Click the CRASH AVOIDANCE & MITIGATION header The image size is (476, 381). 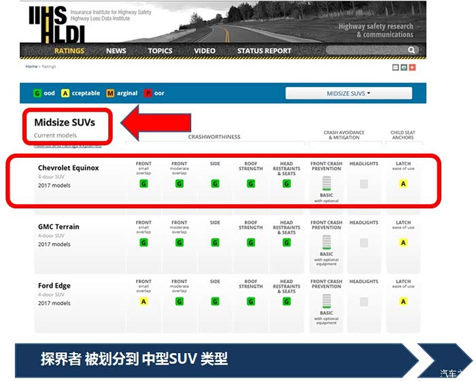coord(344,135)
